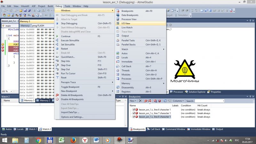Switch to the Solution Explorer tab
This screenshot has height=144, width=256.
[x=195, y=92]
